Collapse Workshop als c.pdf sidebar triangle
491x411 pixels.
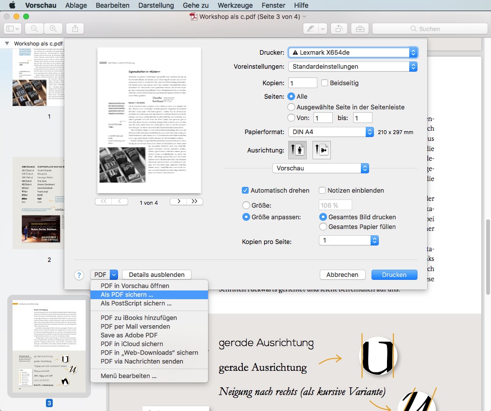coord(7,43)
